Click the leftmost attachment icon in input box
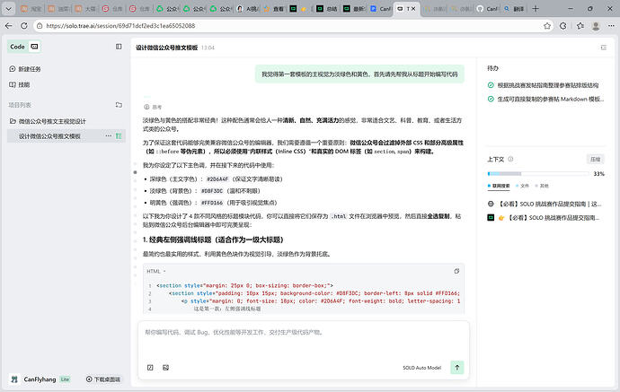The width and height of the screenshot is (620, 392). pyautogui.click(x=150, y=367)
